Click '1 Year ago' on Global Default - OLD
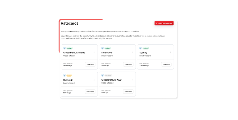 (105, 93)
